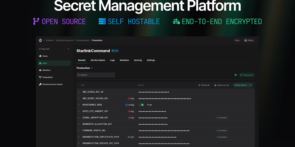Click the New Secret button
Image resolution: width=295 pixels, height=147 pixels.
coord(240,85)
